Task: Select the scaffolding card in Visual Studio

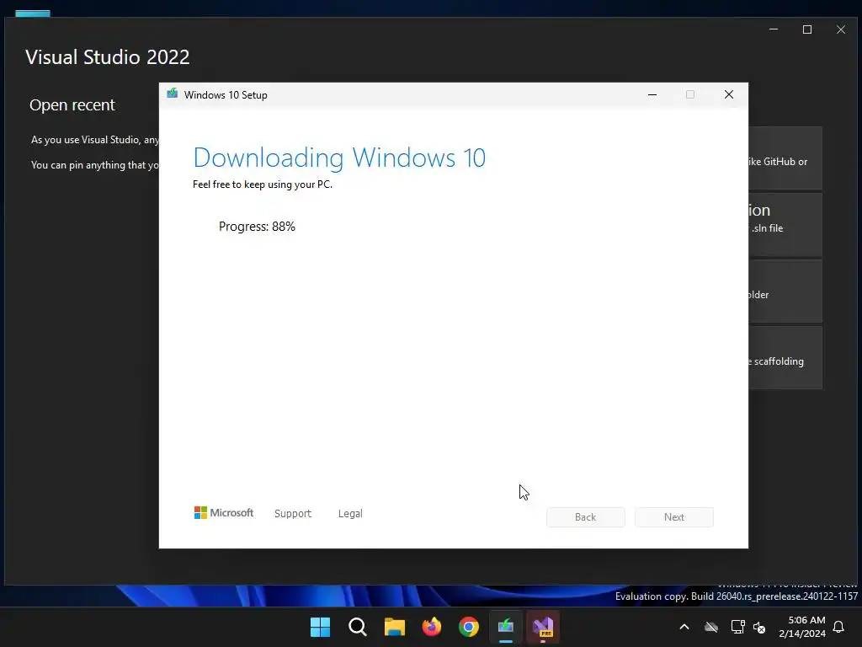Action: pos(785,357)
